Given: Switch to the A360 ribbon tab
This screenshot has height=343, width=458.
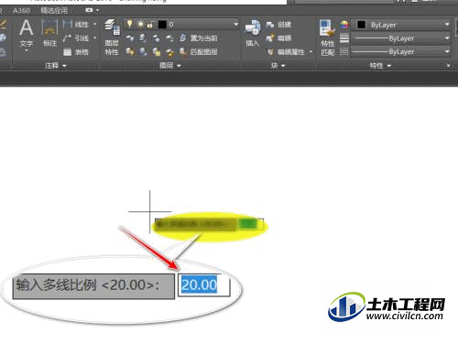Looking at the screenshot, I should (21, 11).
